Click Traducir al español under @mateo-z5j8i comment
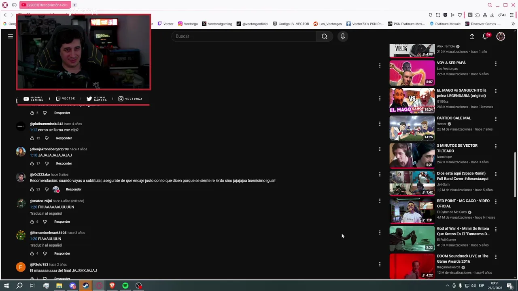The height and width of the screenshot is (291, 518). pyautogui.click(x=46, y=213)
